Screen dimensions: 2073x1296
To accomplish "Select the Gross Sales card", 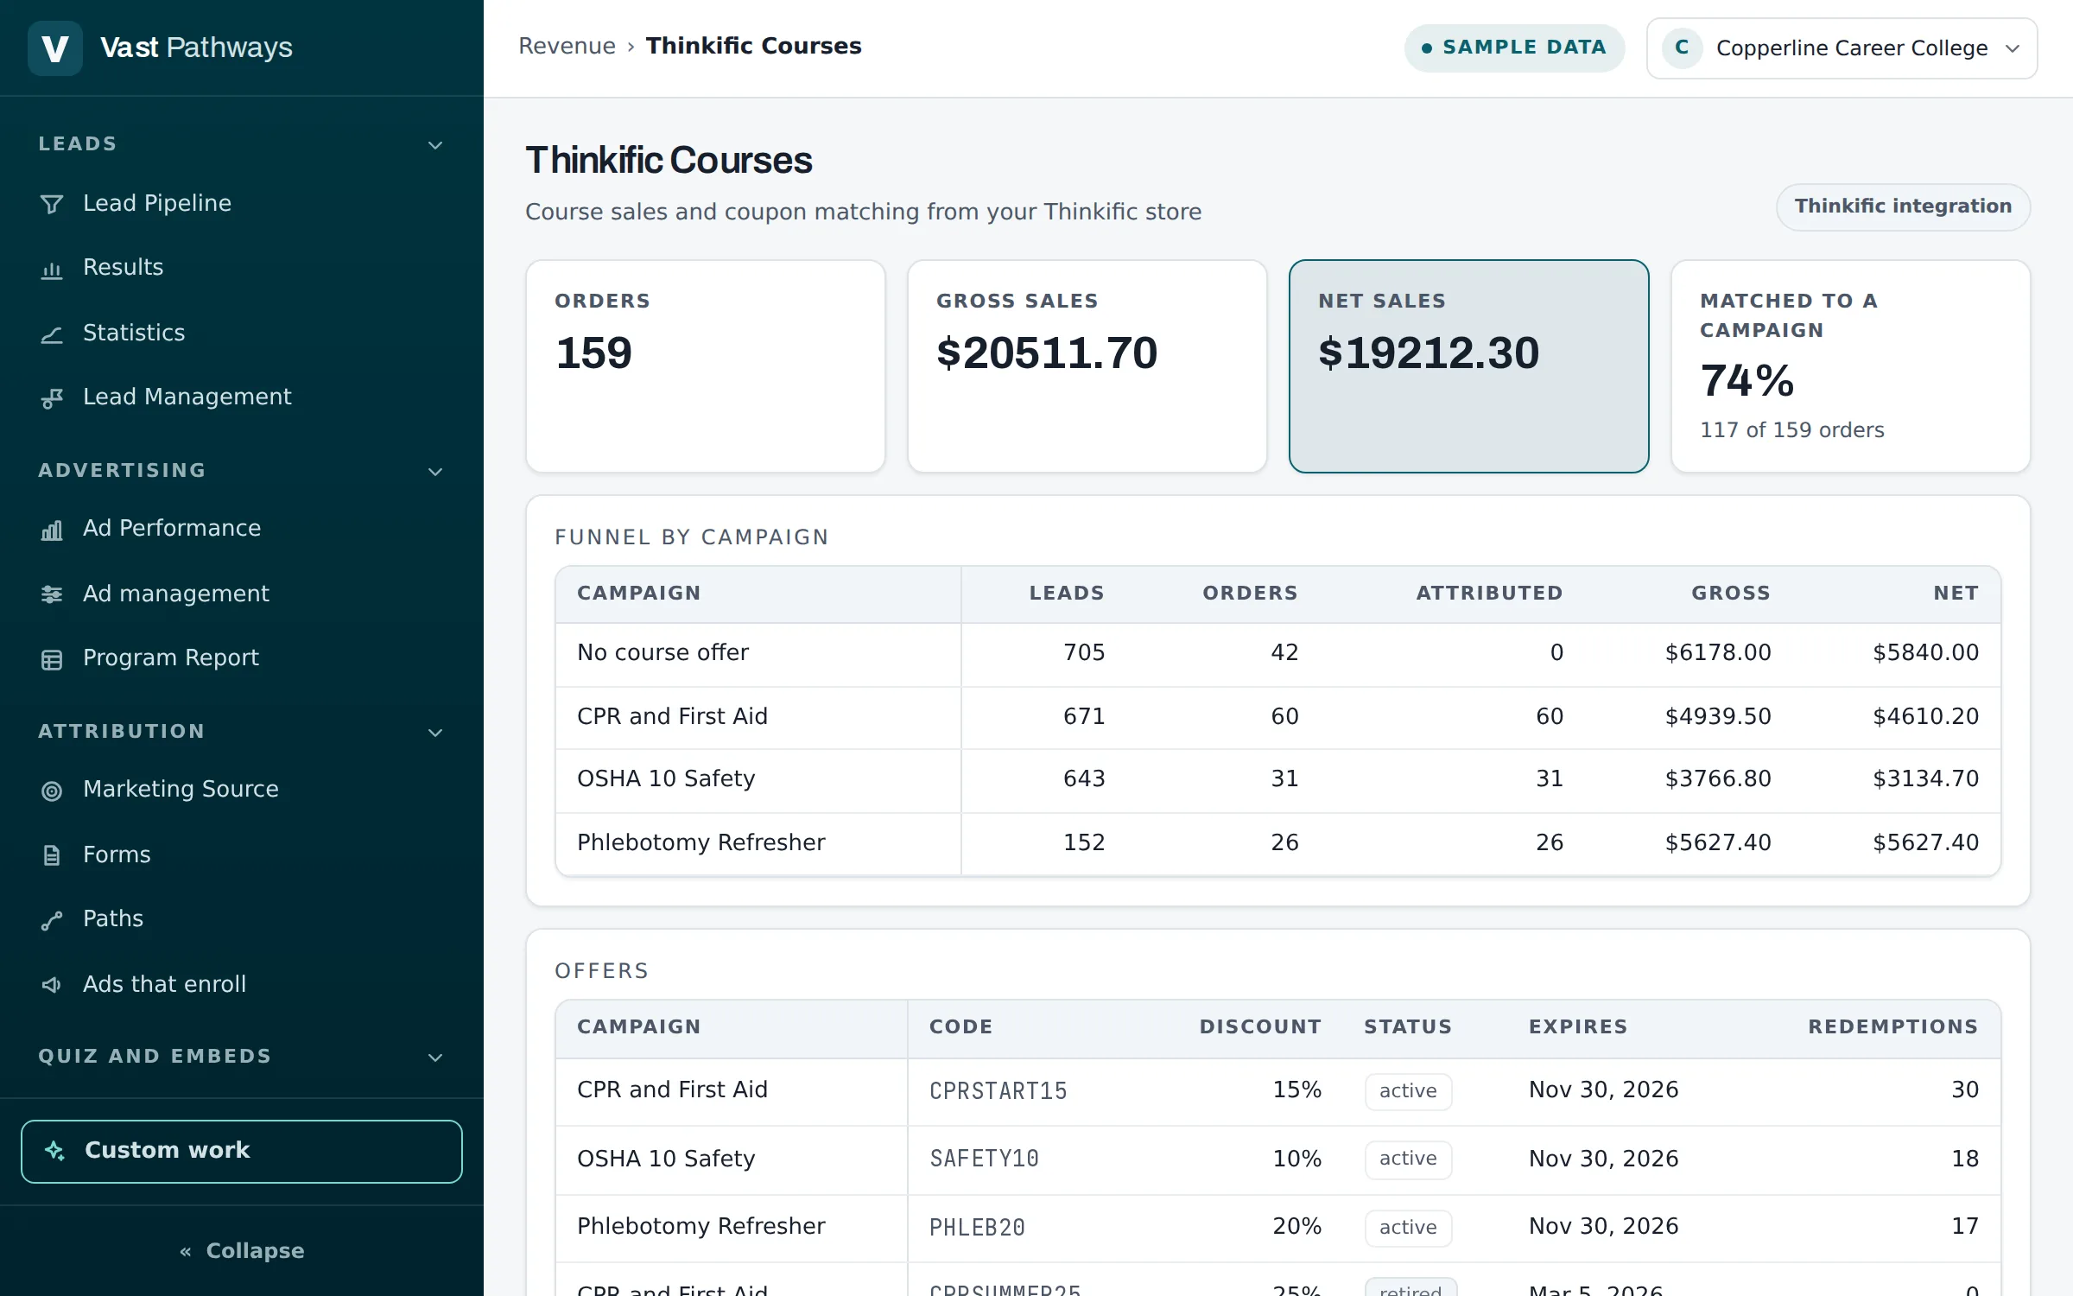I will coord(1087,366).
